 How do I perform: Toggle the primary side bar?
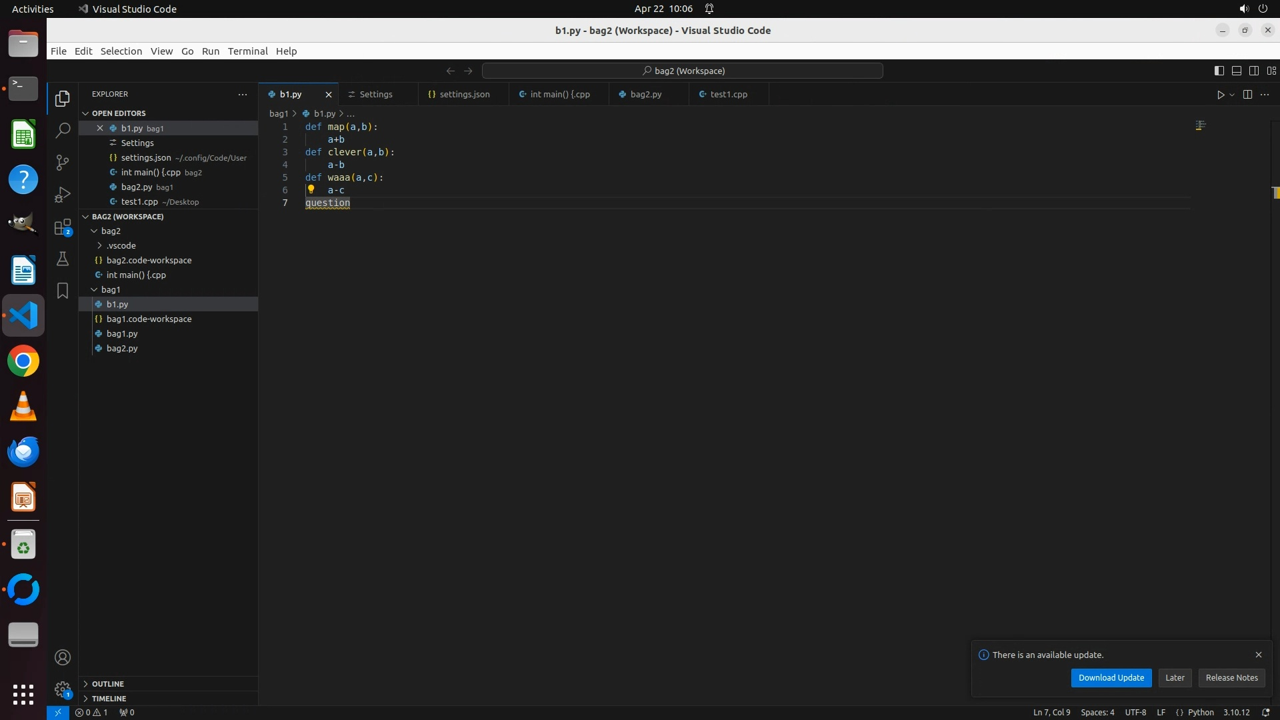[1219, 71]
